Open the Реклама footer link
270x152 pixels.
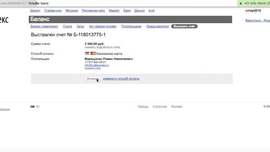tap(176, 106)
